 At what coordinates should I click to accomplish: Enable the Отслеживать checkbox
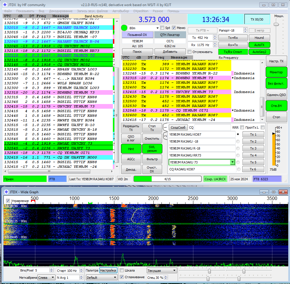click(x=190, y=52)
